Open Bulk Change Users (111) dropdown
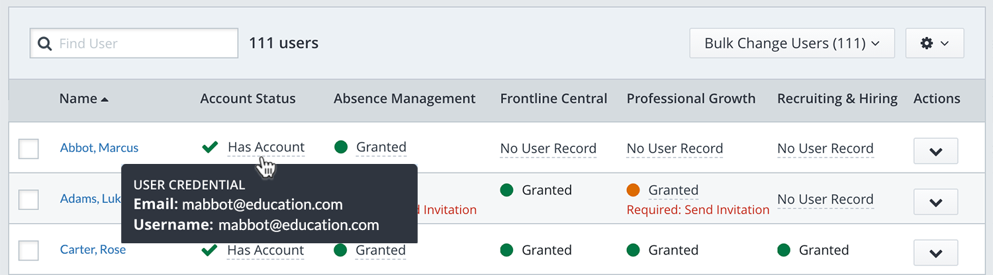Viewport: 993px width, 275px height. tap(792, 43)
